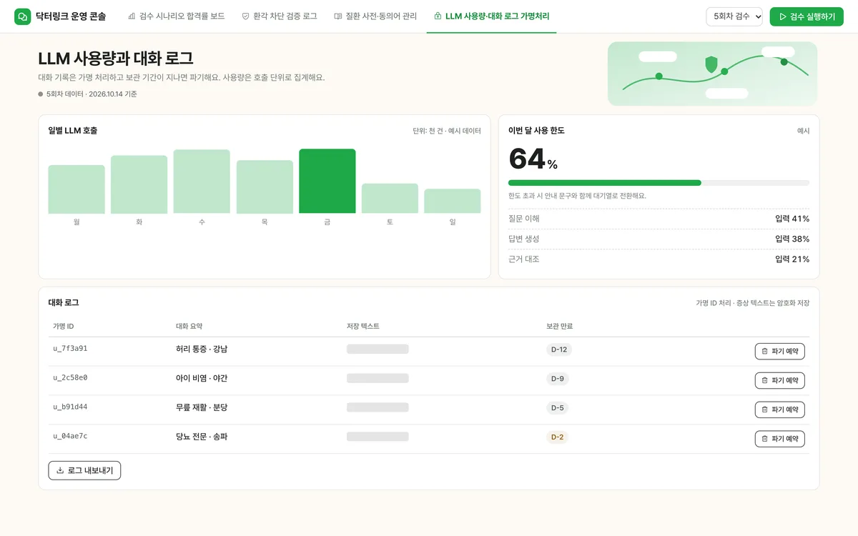The height and width of the screenshot is (536, 858).
Task: Click the 토 bar in daily chart
Action: pos(390,199)
